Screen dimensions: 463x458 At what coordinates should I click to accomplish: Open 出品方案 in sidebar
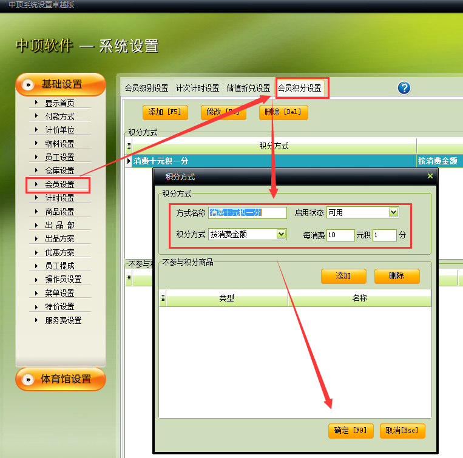[59, 238]
